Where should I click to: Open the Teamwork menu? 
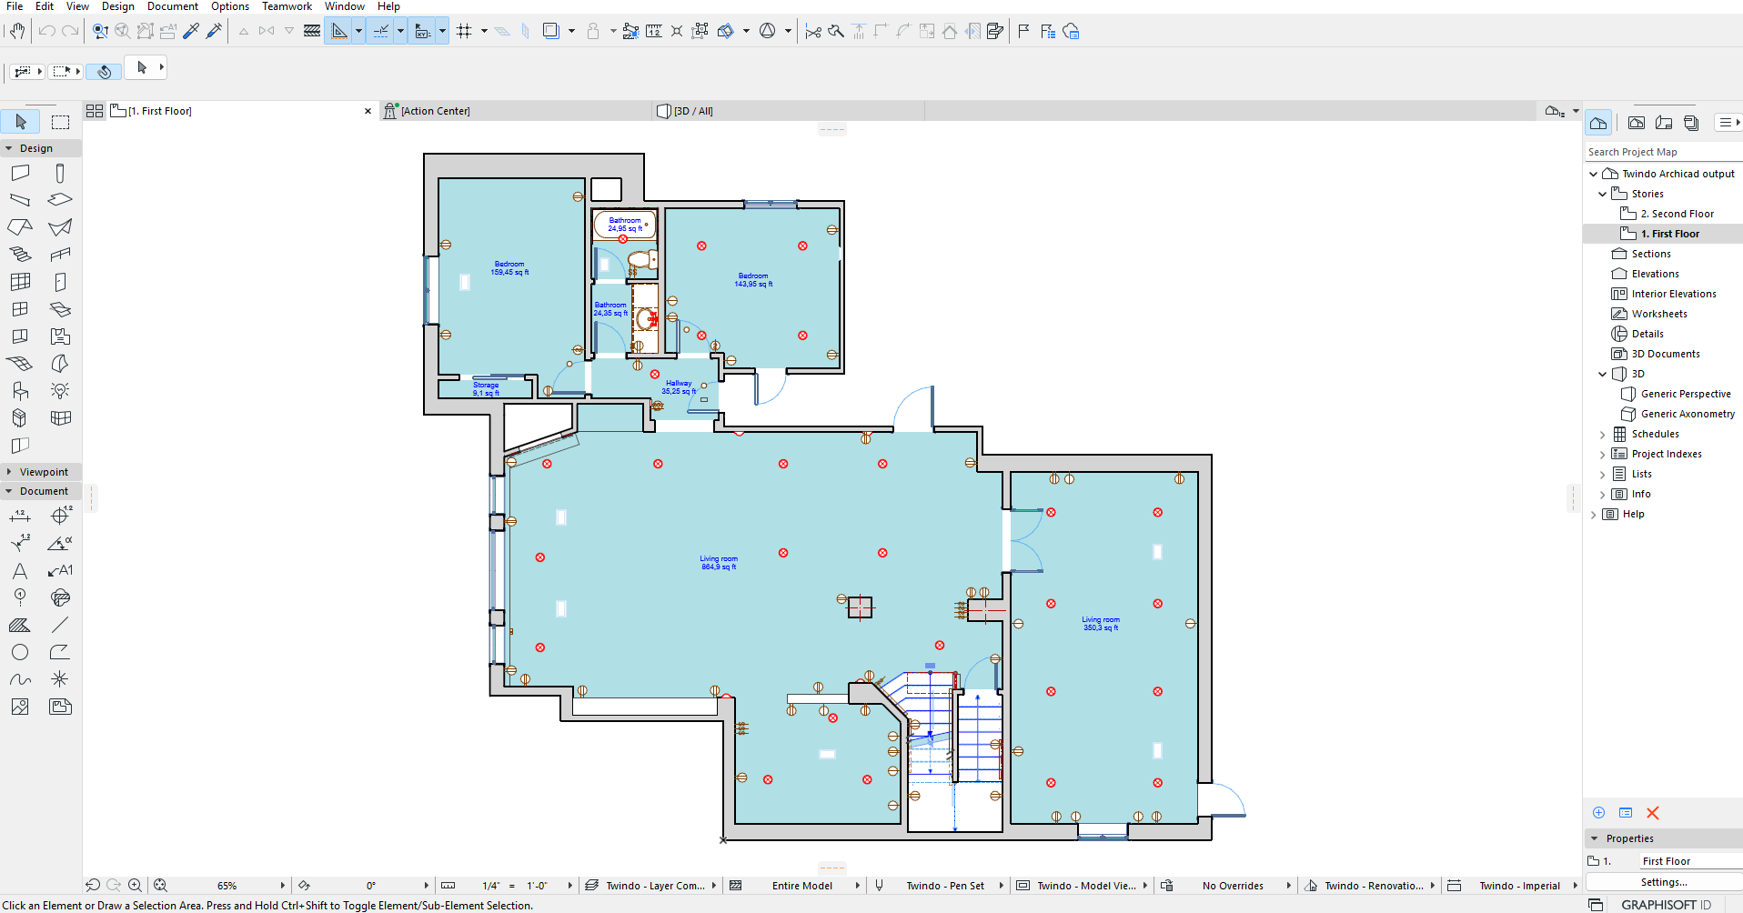287,6
